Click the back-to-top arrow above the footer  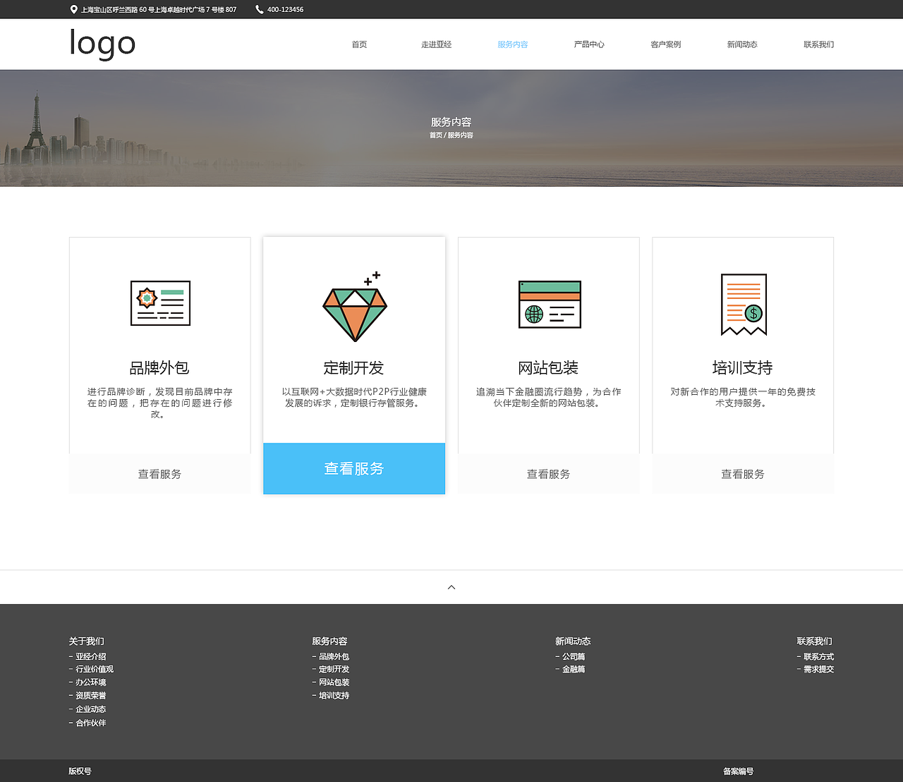tap(451, 587)
